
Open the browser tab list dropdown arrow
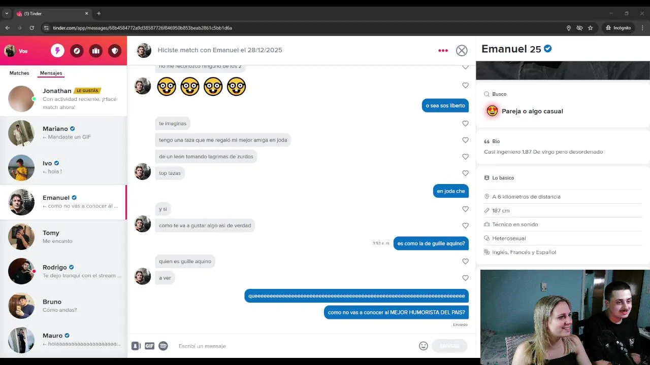tap(7, 14)
